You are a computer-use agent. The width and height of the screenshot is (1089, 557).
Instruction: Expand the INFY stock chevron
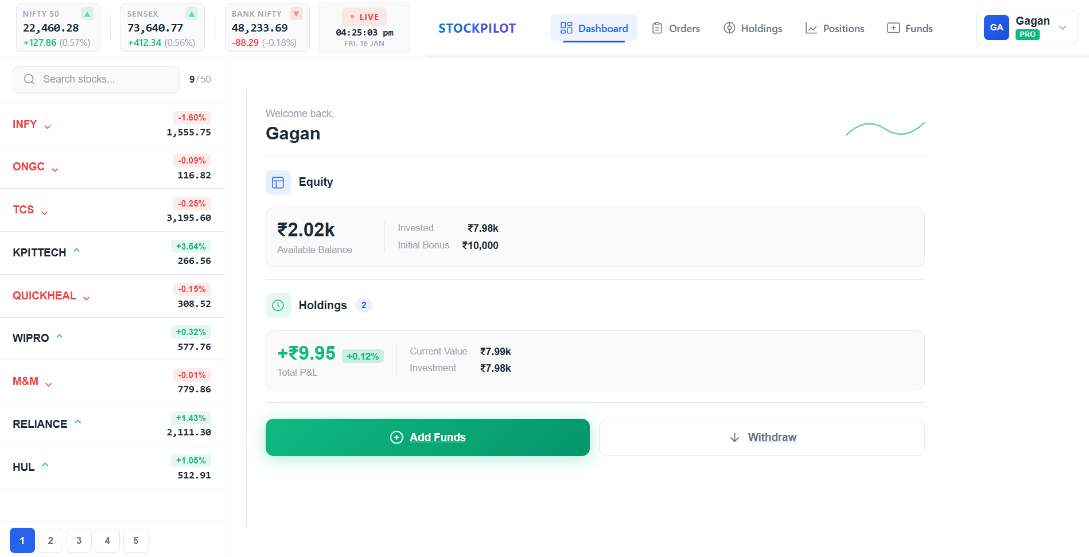47,126
